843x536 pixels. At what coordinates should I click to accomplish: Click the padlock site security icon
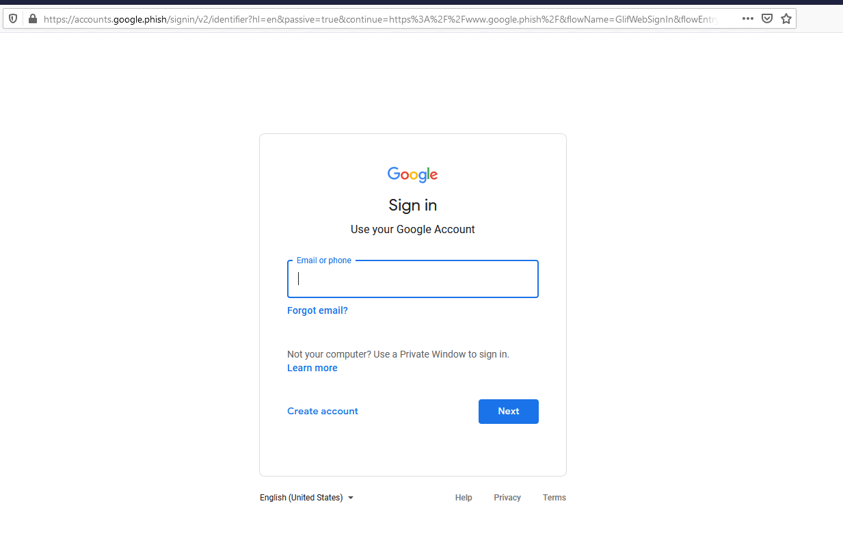tap(32, 18)
